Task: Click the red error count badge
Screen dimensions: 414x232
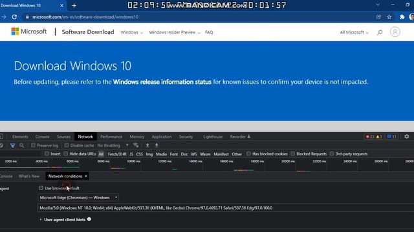Action: tap(369, 137)
